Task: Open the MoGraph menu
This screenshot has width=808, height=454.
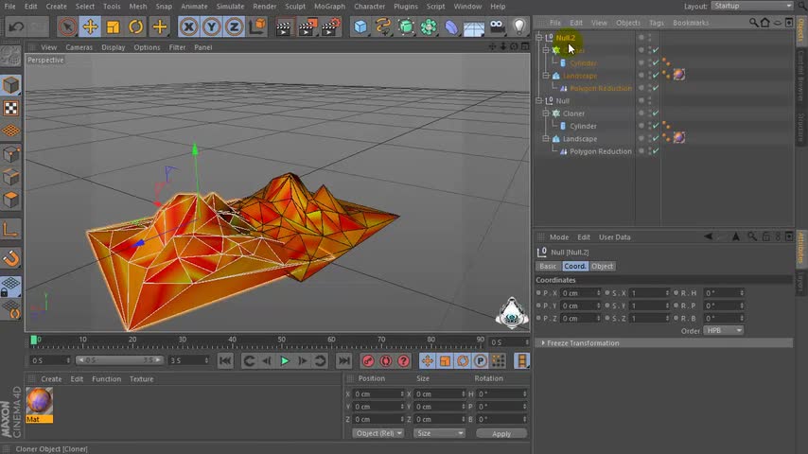Action: click(x=329, y=7)
